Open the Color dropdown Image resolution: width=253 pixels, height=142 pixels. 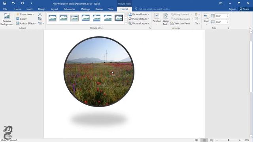(22, 19)
